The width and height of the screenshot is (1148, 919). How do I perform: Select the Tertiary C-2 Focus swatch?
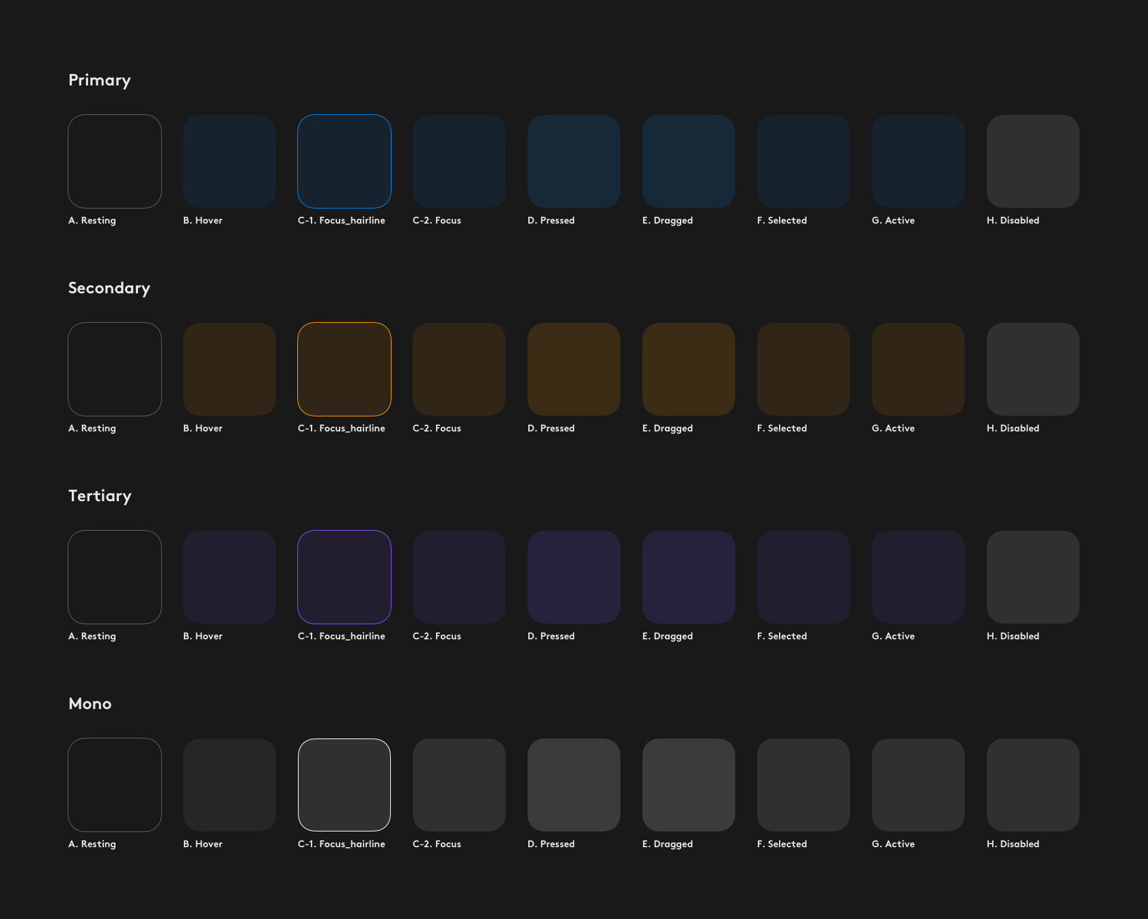coord(459,577)
